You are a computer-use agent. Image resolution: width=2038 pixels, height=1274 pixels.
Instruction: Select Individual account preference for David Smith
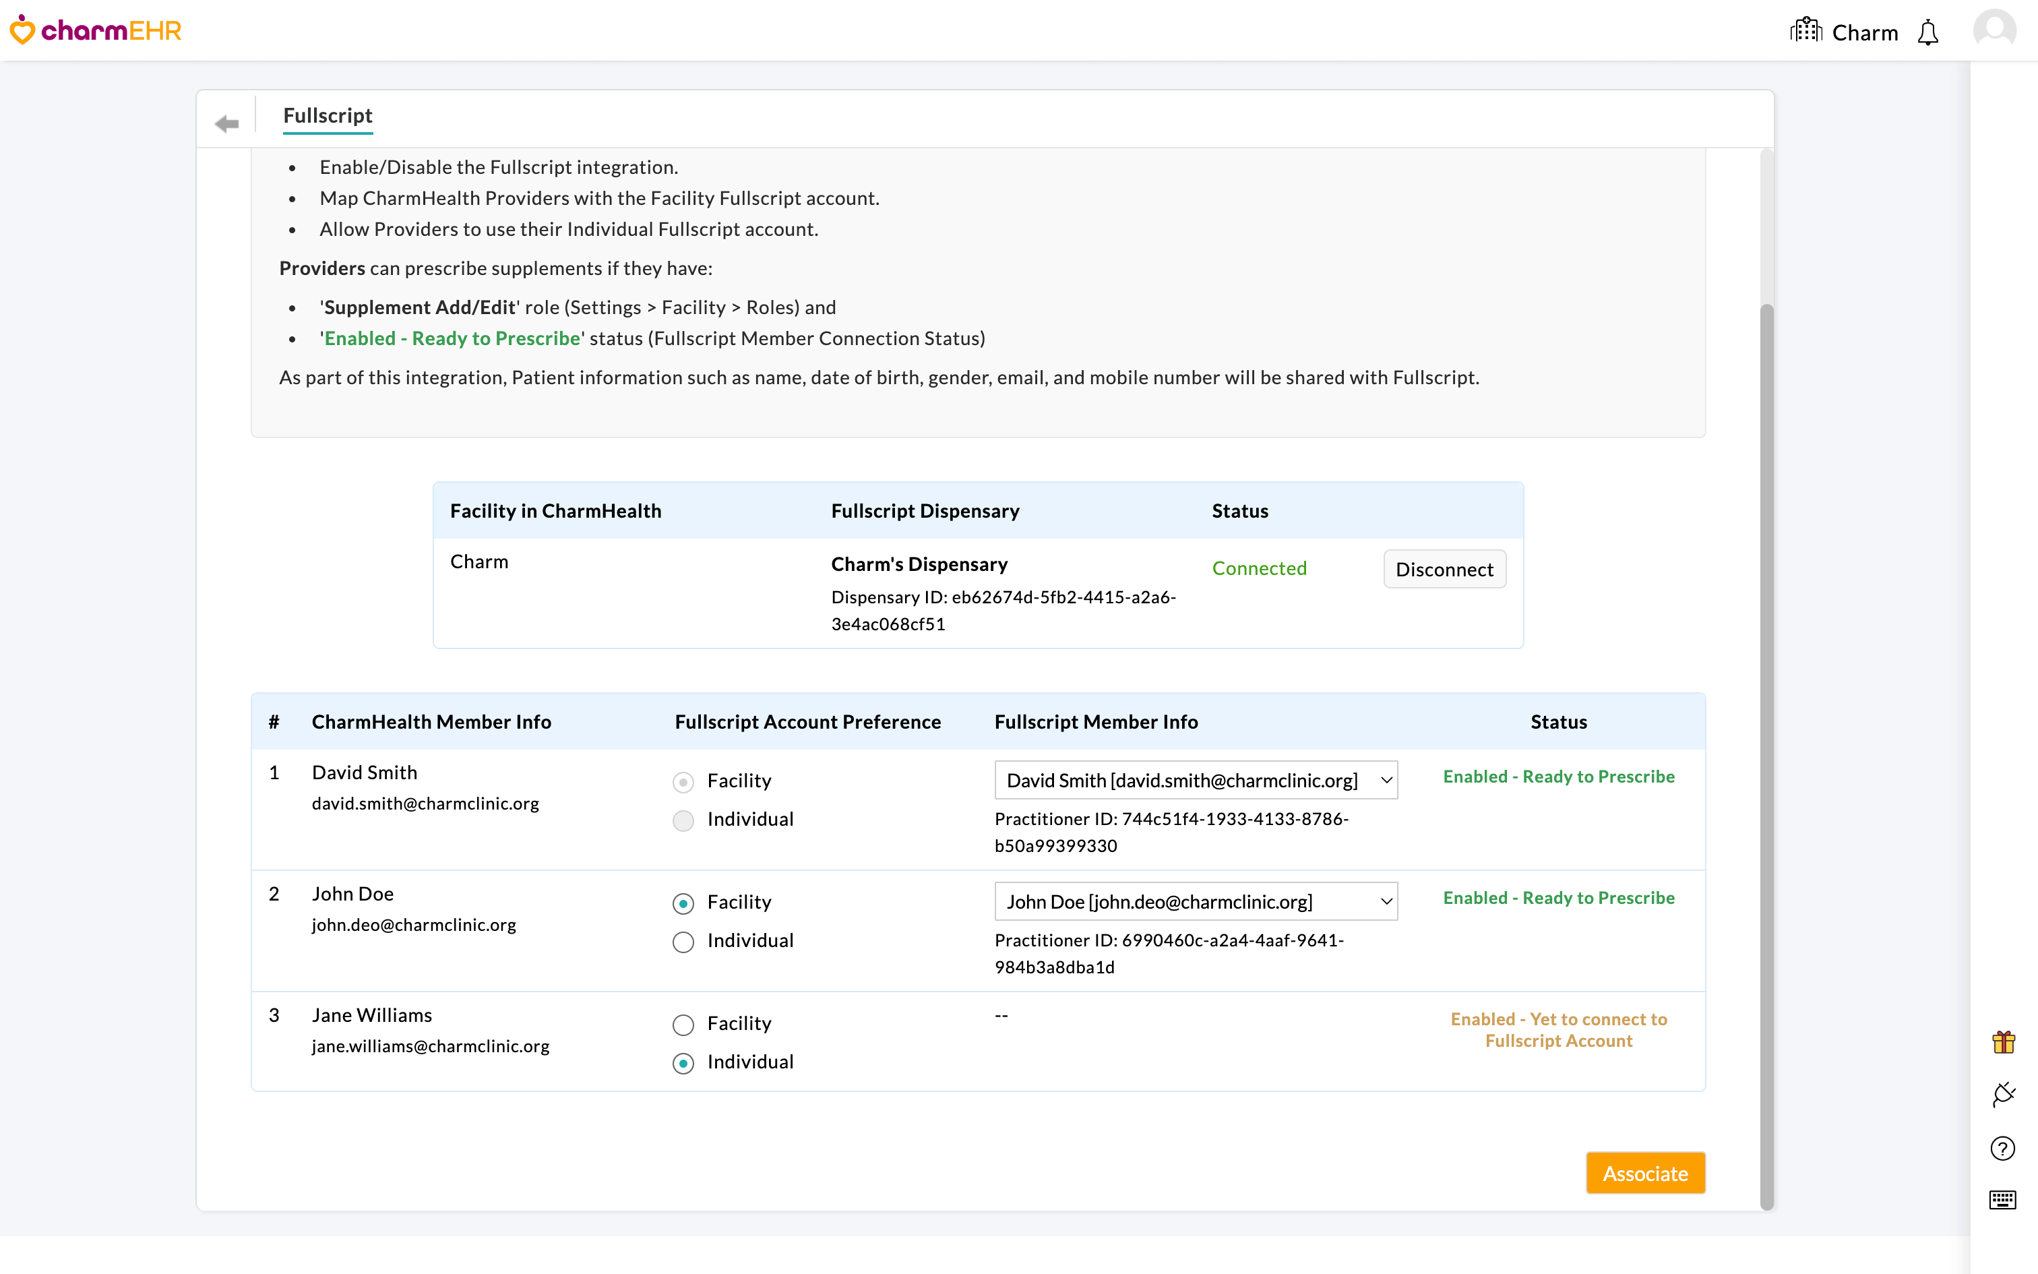683,820
